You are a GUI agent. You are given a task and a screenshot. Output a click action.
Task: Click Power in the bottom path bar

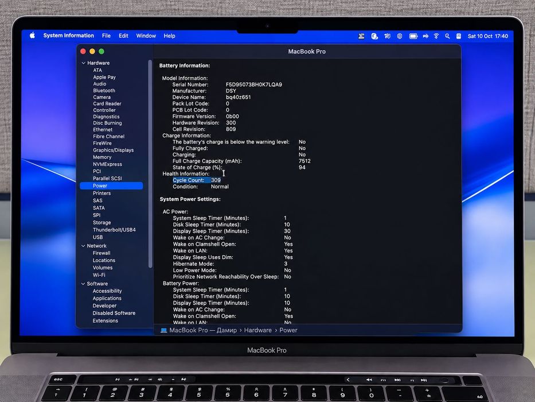click(x=288, y=330)
